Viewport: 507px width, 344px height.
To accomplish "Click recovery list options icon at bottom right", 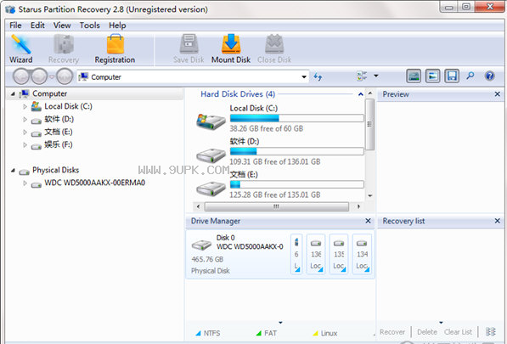I will 491,332.
